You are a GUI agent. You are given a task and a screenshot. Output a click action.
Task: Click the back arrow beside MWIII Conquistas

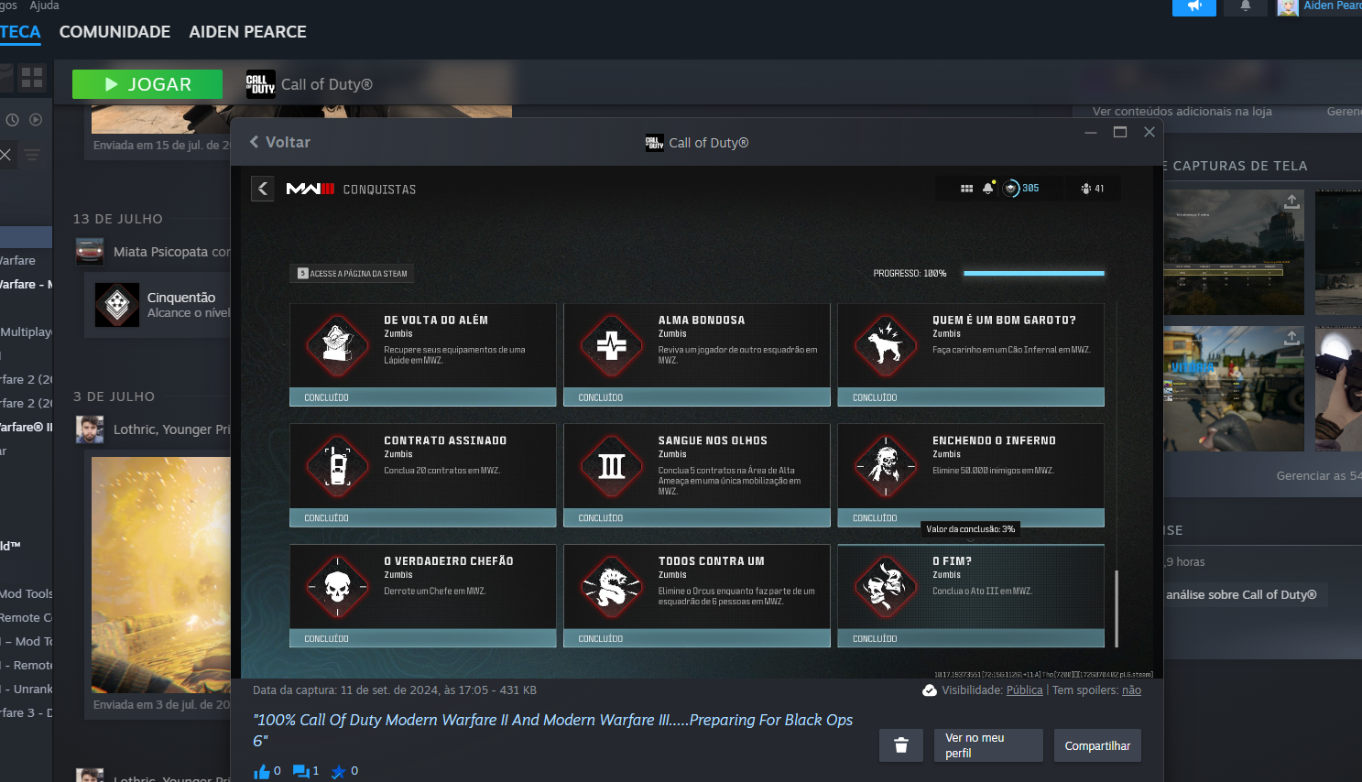tap(263, 189)
